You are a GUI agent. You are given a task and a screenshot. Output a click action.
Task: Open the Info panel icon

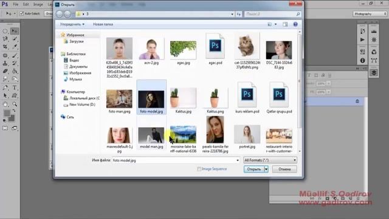coord(362,60)
